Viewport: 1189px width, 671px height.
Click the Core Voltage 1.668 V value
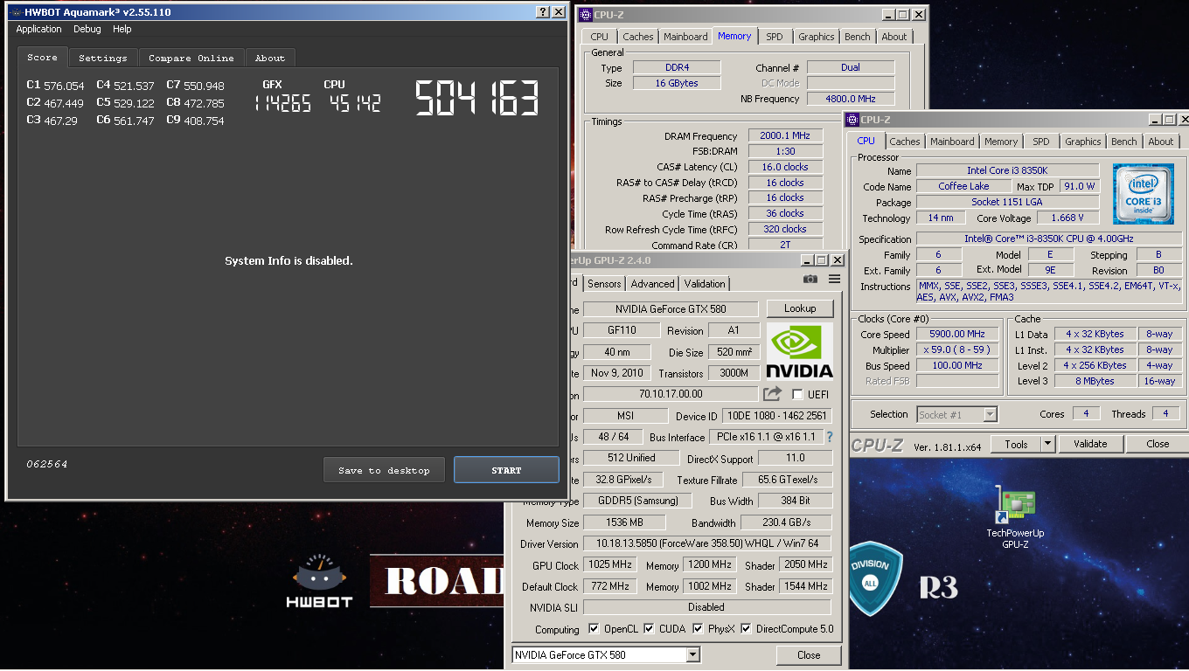pos(1067,218)
